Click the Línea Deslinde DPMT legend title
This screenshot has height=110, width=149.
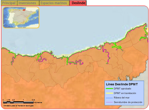[122, 84]
